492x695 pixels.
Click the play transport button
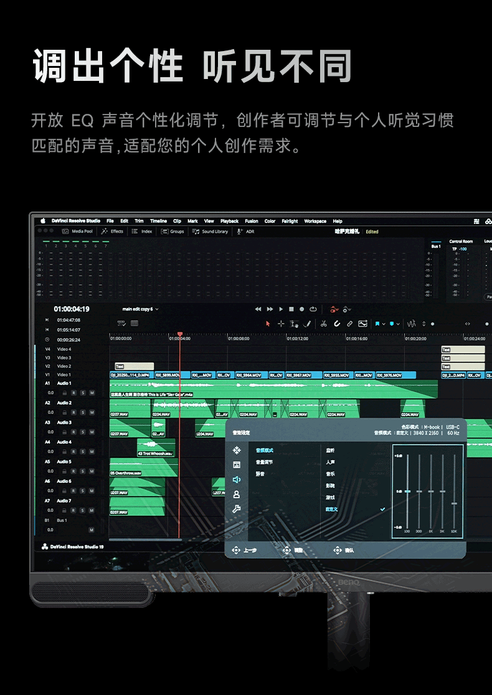click(x=281, y=309)
